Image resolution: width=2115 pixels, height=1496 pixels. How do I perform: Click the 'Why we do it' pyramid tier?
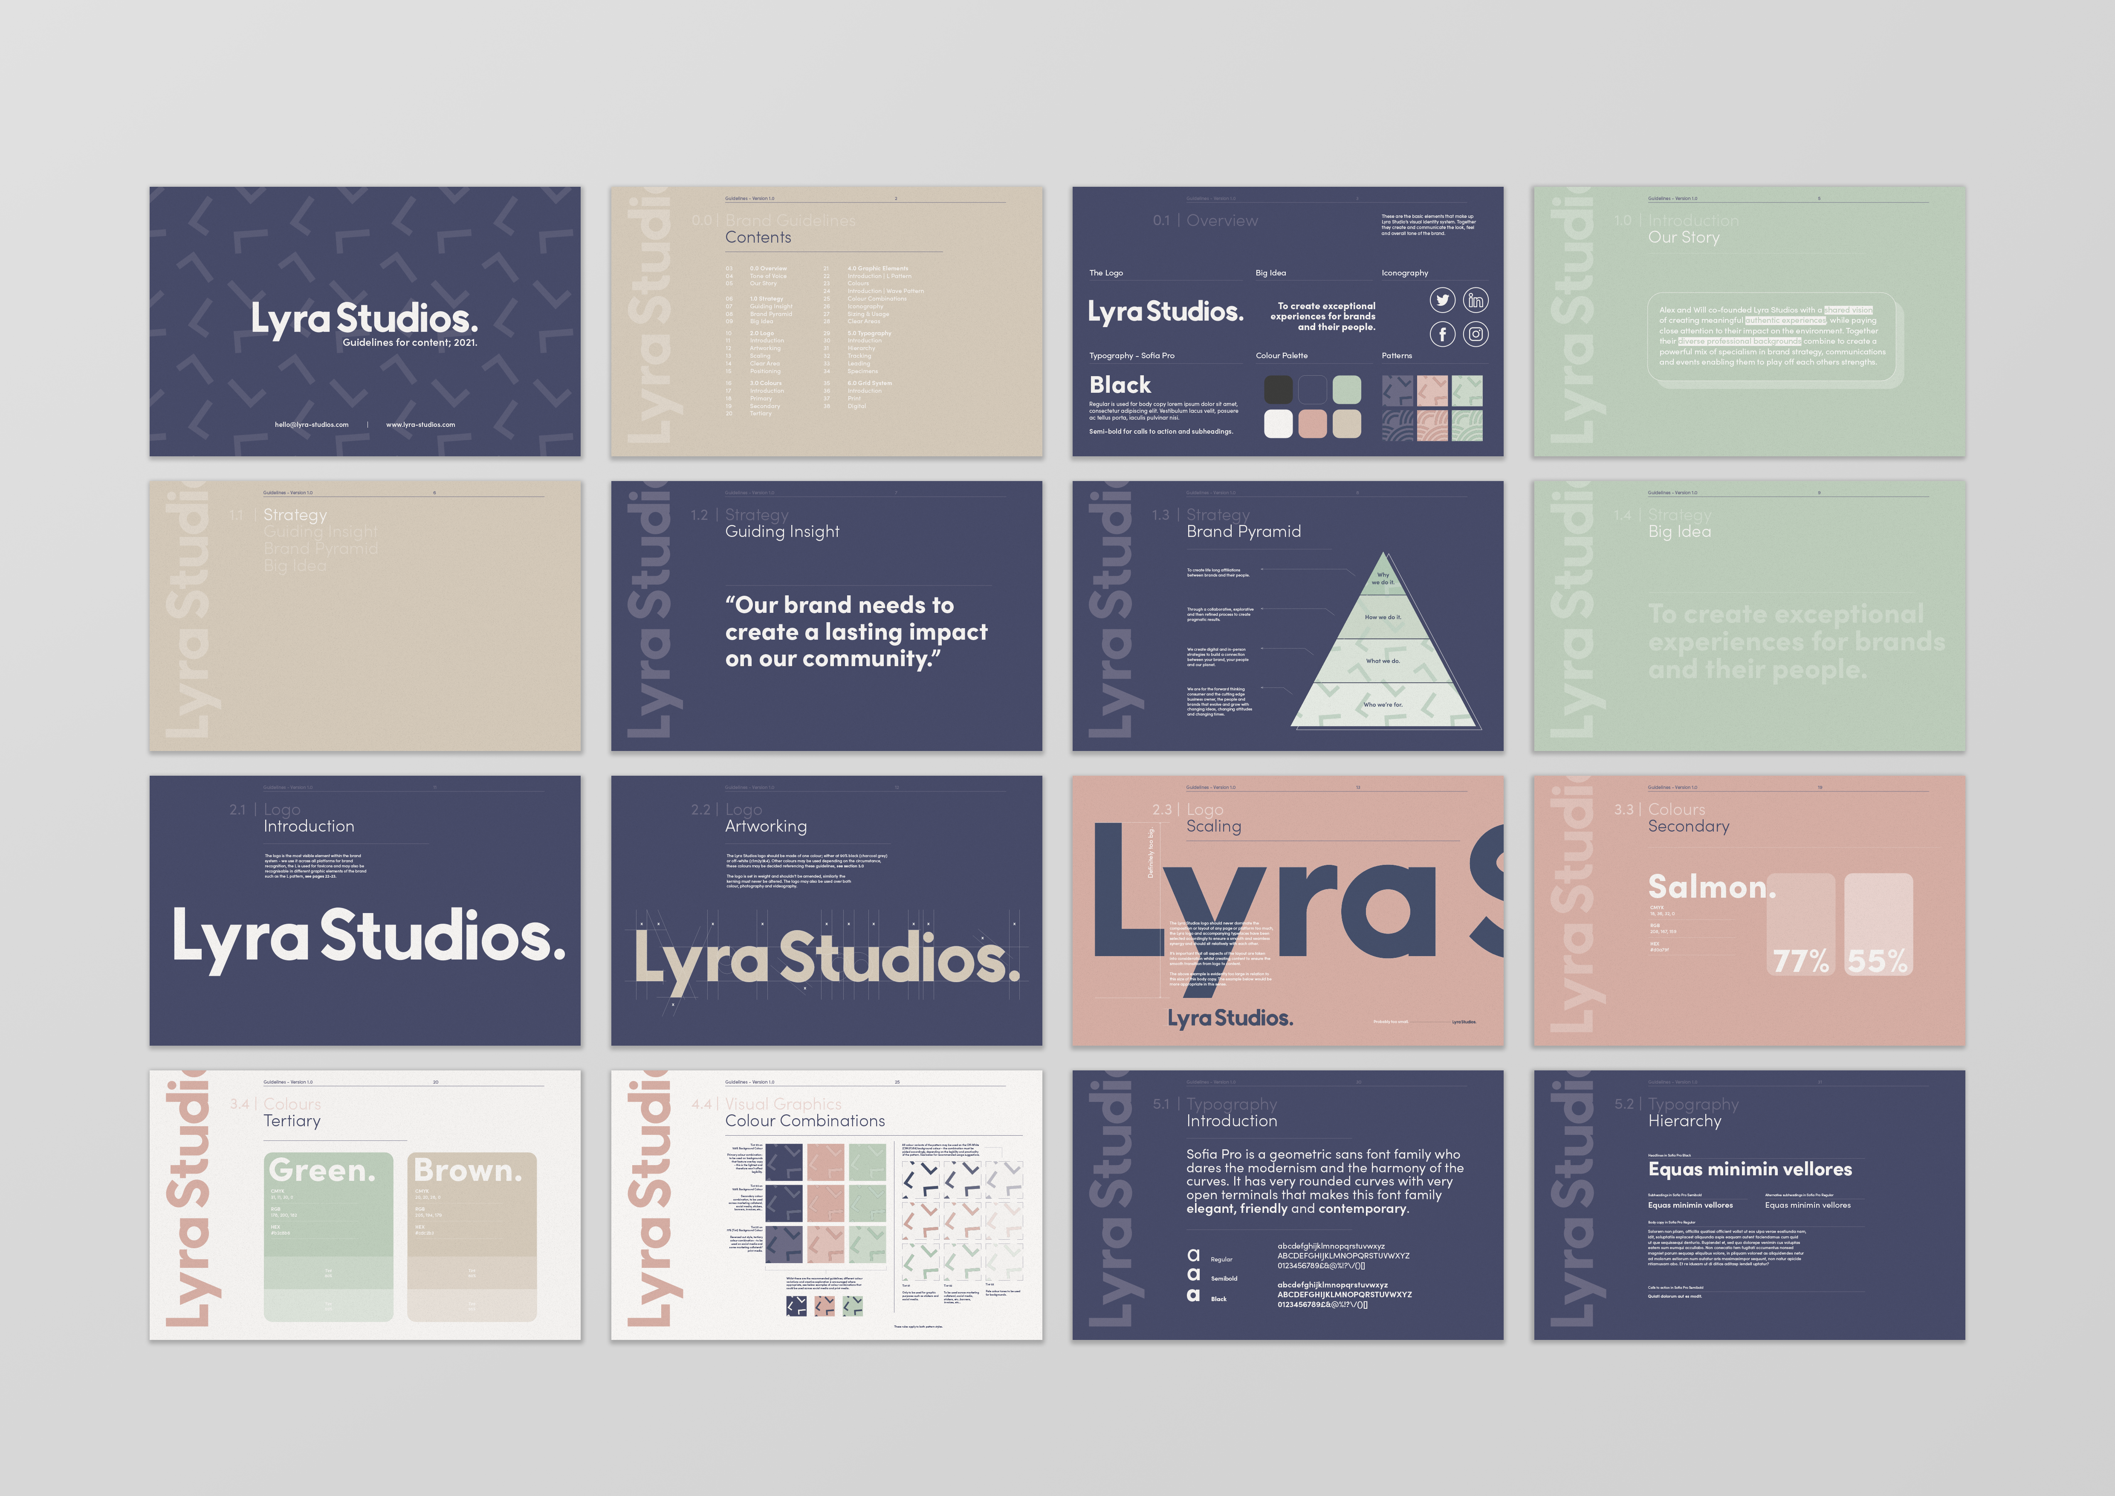(1383, 579)
